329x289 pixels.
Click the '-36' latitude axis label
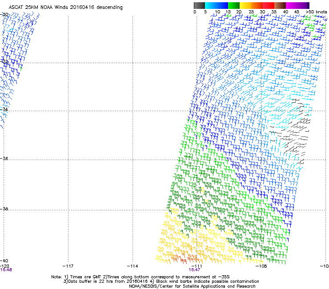(4, 158)
